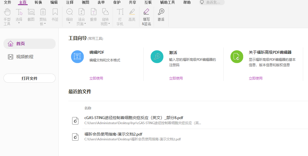Select the Hand tool (手型工具)

tap(7, 17)
